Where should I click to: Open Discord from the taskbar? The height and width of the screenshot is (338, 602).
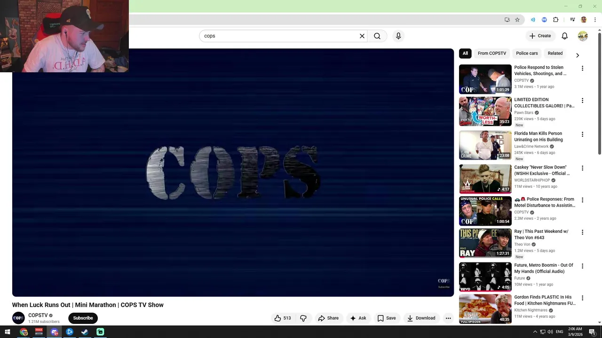point(55,332)
